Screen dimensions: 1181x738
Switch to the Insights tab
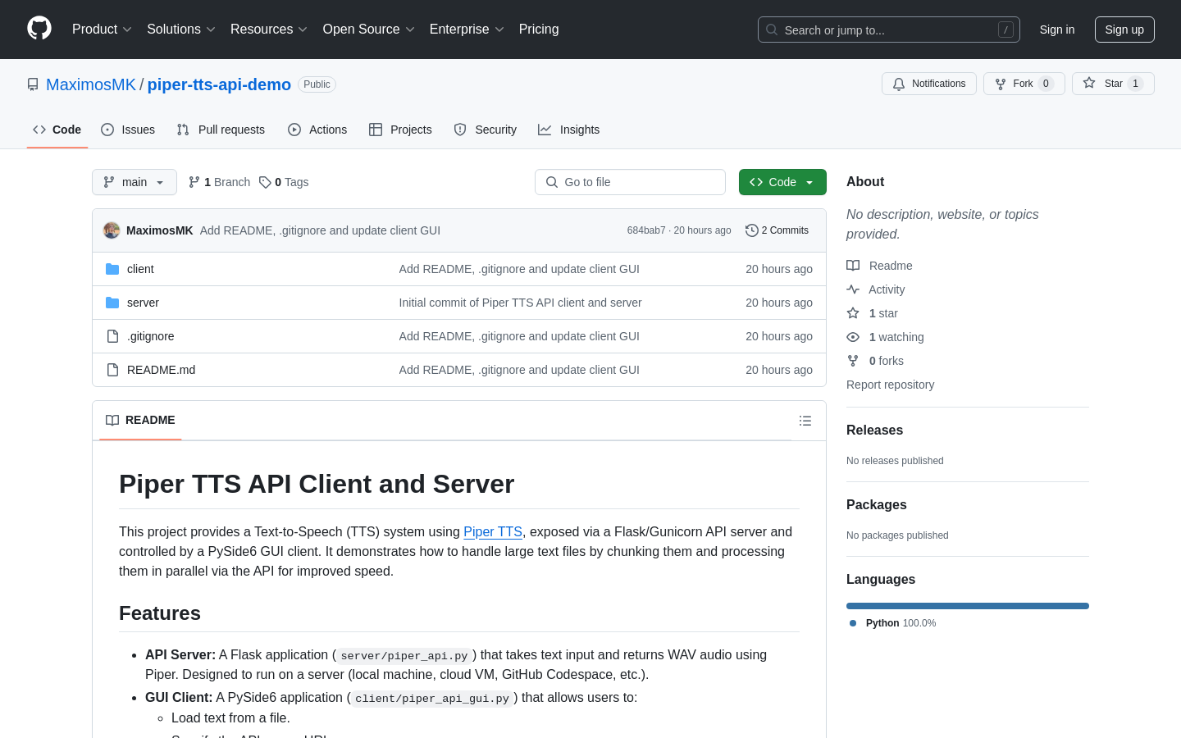[x=569, y=130]
